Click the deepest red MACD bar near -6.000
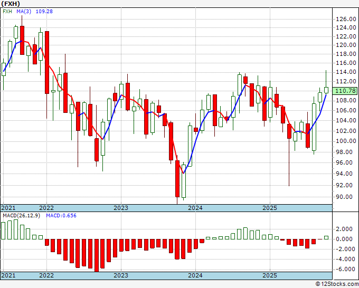359x288 pixels. coord(97,255)
